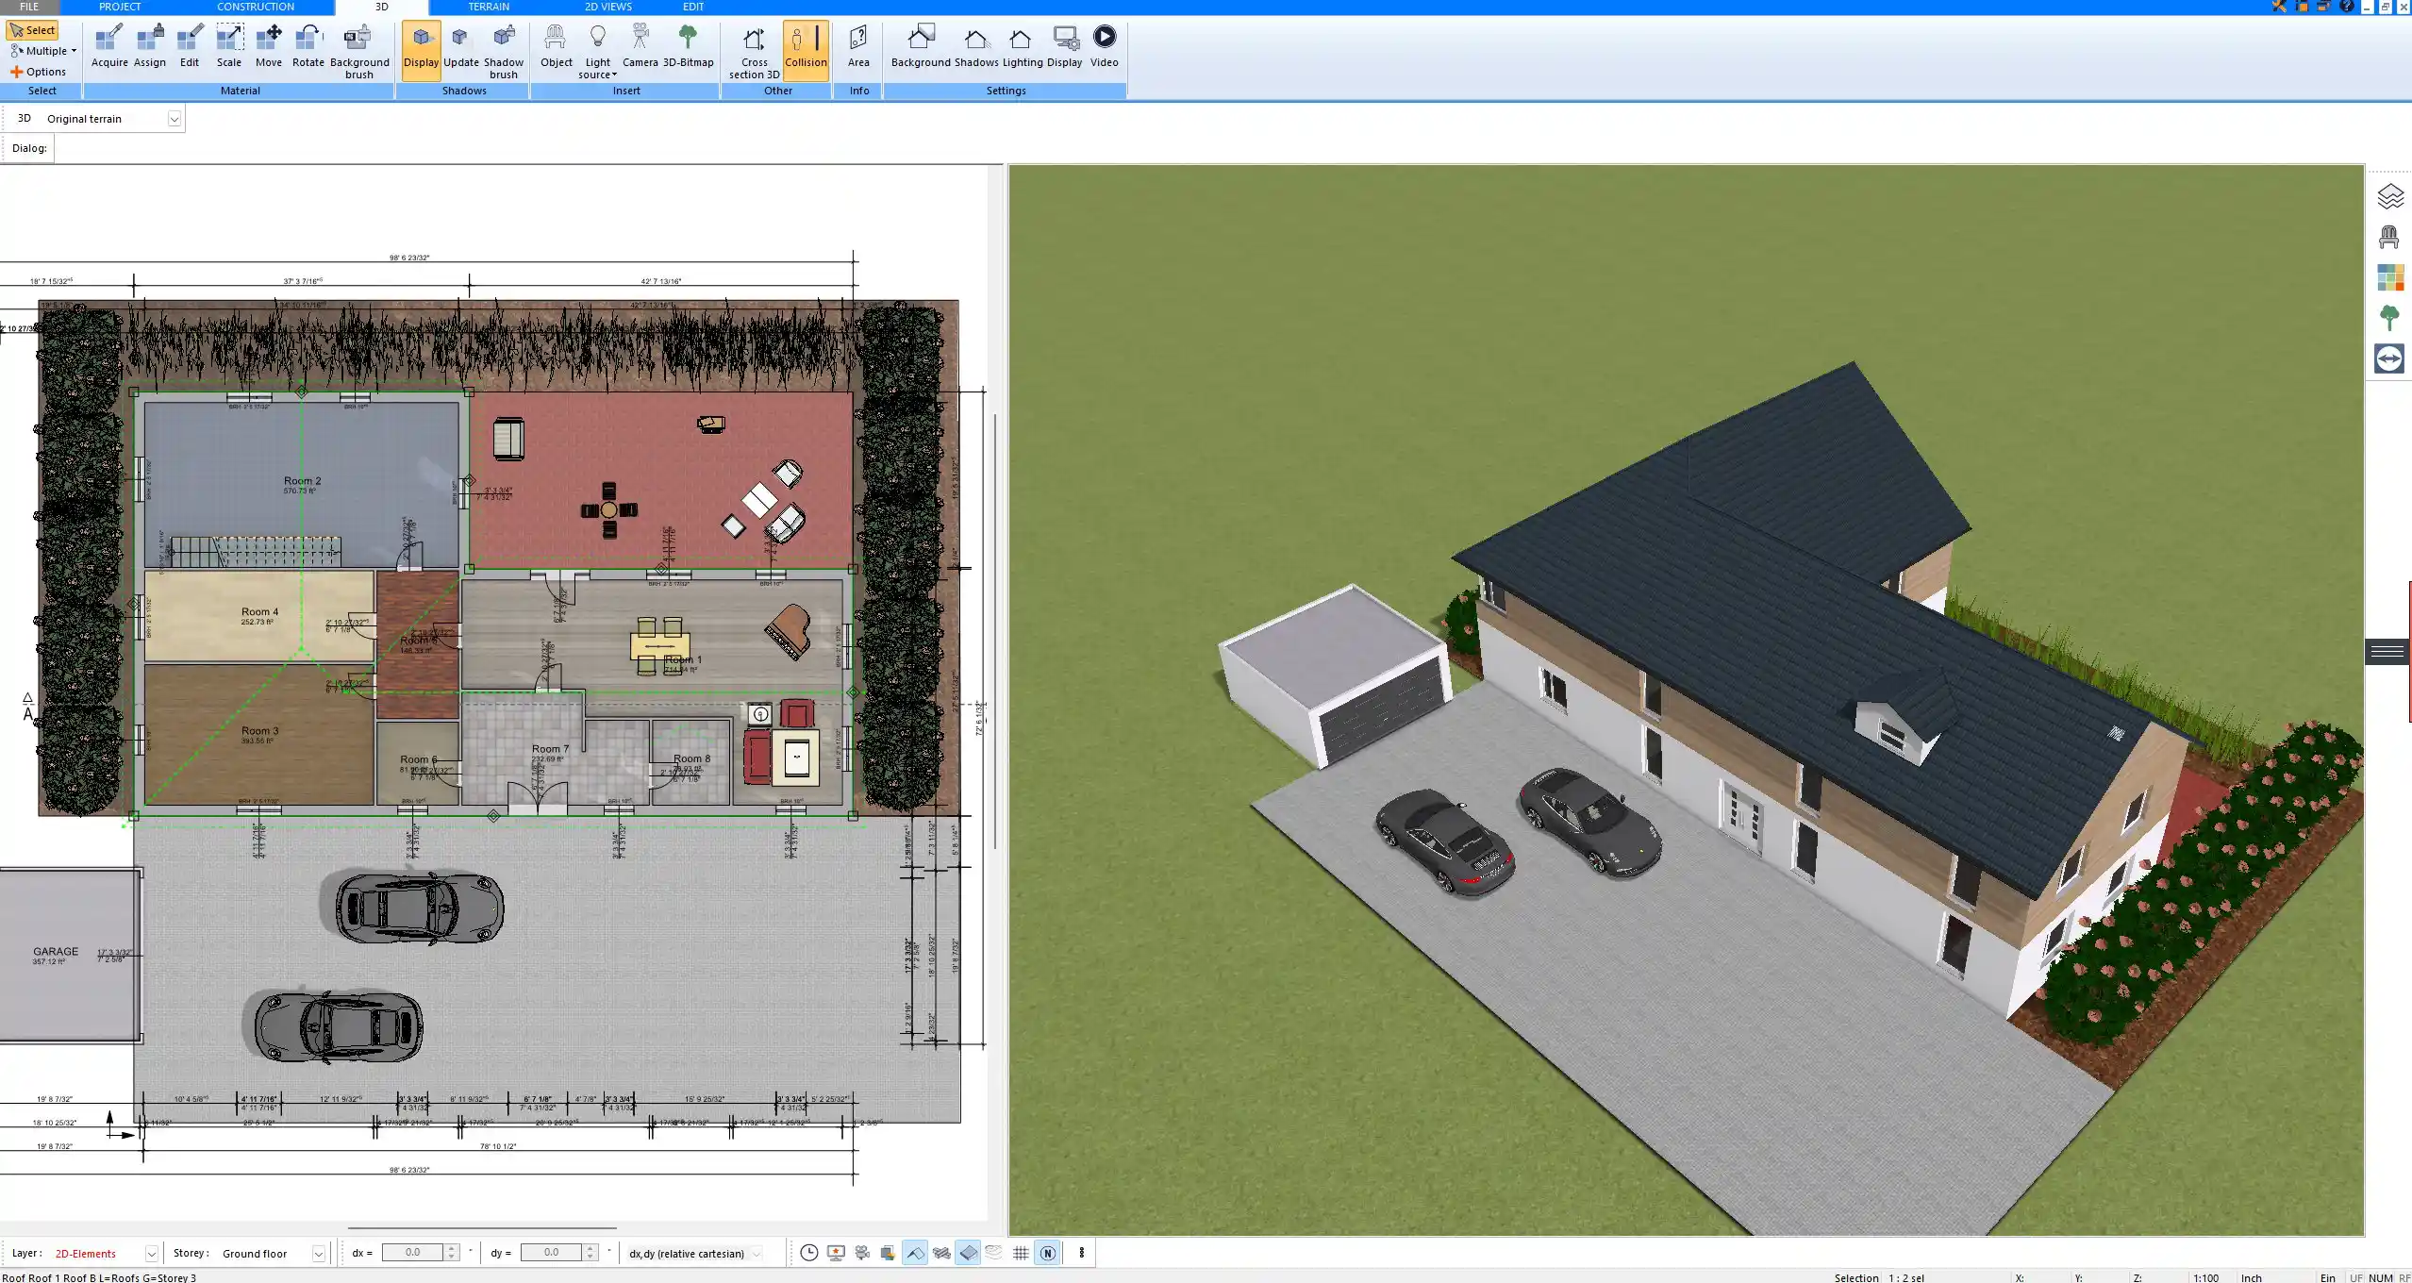The width and height of the screenshot is (2412, 1283).
Task: Open the Original terrain dropdown
Action: point(175,118)
